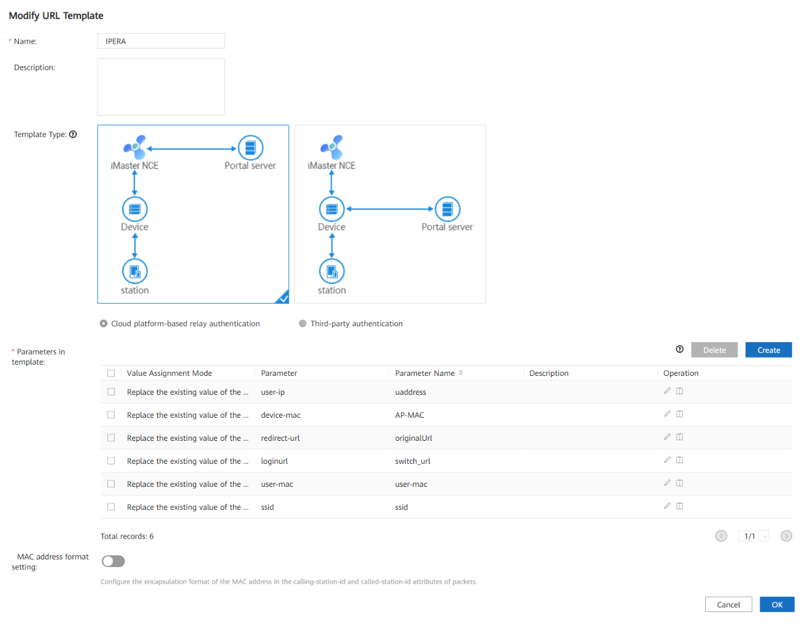Click the Operation column header
Image resolution: width=812 pixels, height=632 pixels.
[681, 373]
